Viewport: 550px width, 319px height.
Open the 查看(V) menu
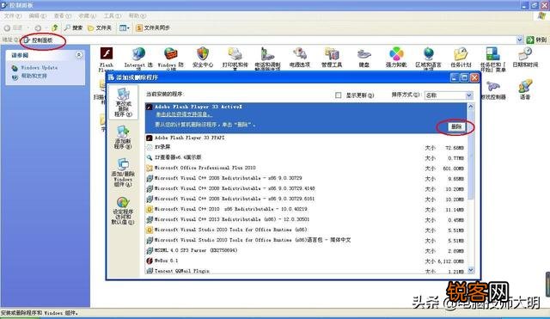(x=63, y=15)
